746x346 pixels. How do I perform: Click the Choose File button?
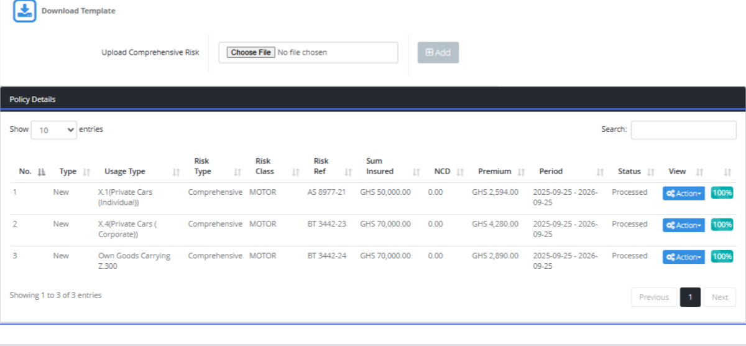(251, 53)
